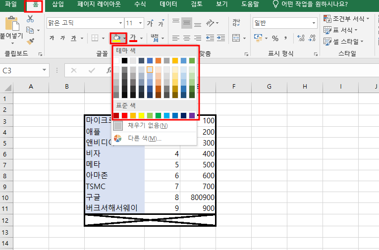Screen dimensions: 379x250
Task: Select the Format Painter brush icon
Action: 30,41
